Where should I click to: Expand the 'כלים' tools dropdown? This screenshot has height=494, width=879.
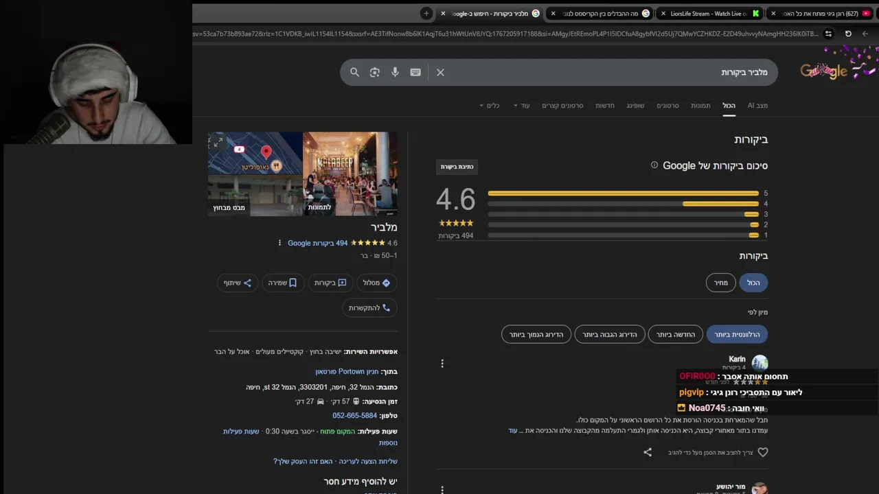point(490,106)
